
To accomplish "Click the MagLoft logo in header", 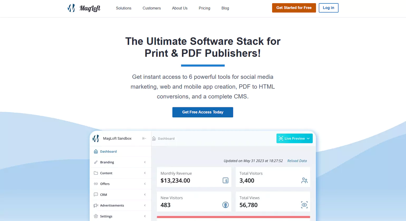I will (84, 8).
